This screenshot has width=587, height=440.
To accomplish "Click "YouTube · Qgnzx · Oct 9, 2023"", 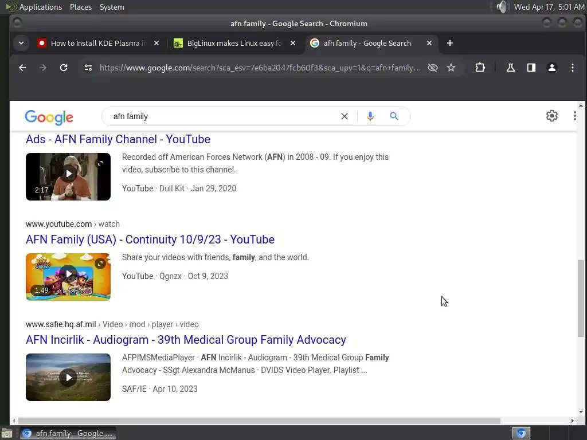I will 175,276.
